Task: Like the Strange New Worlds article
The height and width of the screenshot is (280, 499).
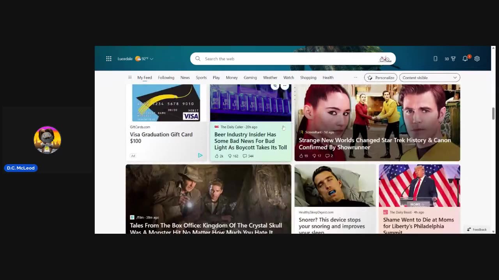Action: click(301, 156)
